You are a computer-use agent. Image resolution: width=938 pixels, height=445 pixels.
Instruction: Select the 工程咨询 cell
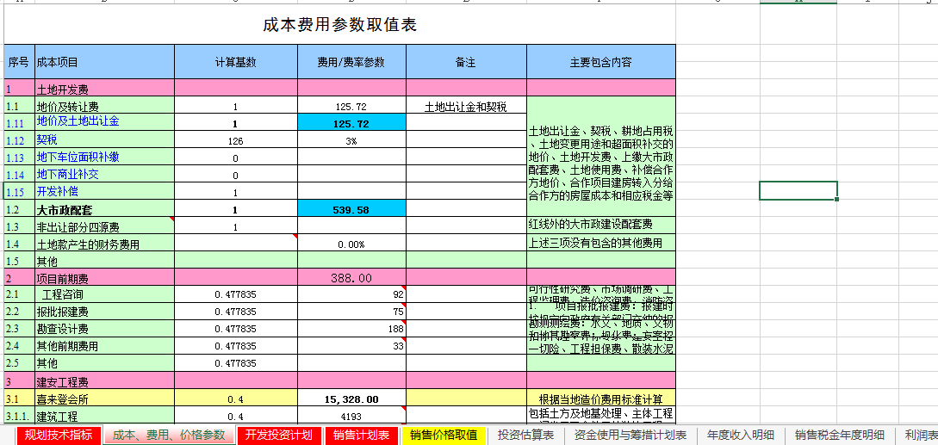click(105, 295)
